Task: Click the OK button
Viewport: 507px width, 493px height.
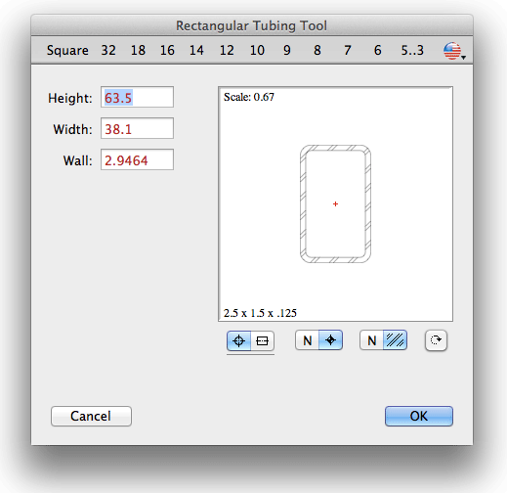Action: pyautogui.click(x=419, y=416)
